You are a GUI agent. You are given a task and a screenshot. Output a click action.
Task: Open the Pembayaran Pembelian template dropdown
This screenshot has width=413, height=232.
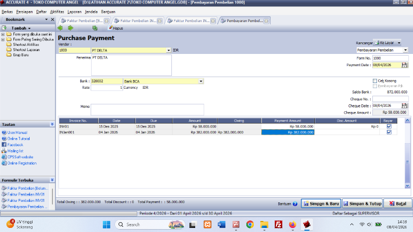(x=405, y=50)
